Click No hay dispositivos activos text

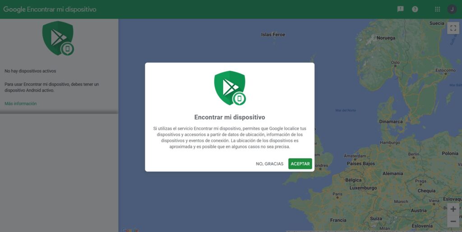click(x=30, y=71)
